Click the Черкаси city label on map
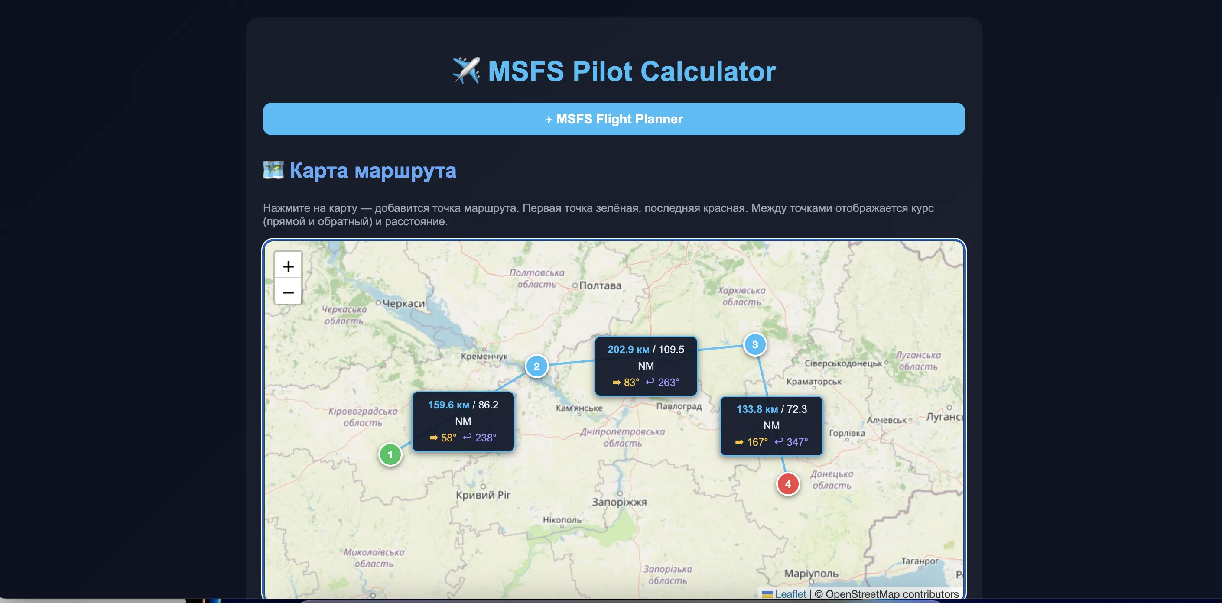Screen dimensions: 1222x603 404,303
